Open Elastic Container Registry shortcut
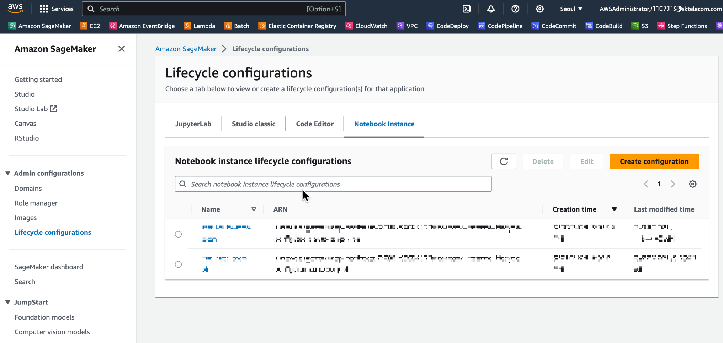The image size is (723, 343). pyautogui.click(x=297, y=26)
